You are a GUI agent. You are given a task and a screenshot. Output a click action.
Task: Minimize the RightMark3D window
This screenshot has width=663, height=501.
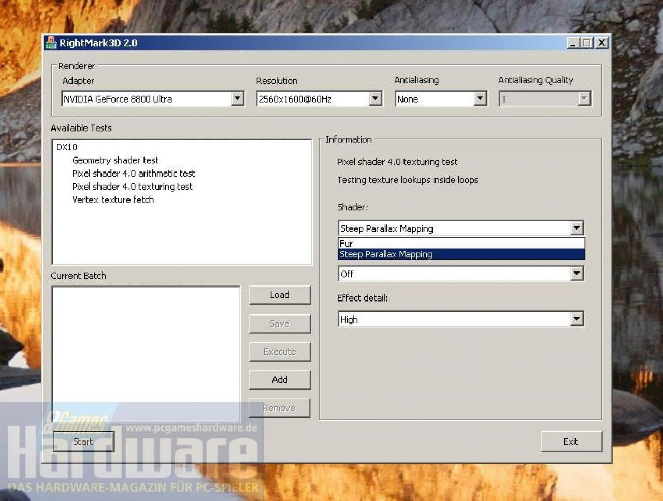coord(573,43)
